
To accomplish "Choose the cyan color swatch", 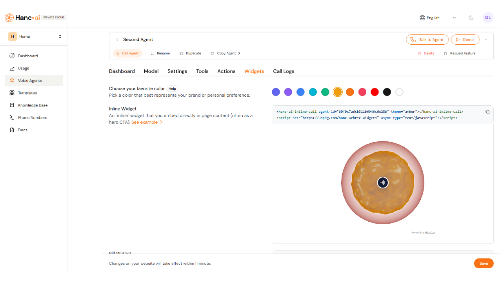I will tap(313, 92).
